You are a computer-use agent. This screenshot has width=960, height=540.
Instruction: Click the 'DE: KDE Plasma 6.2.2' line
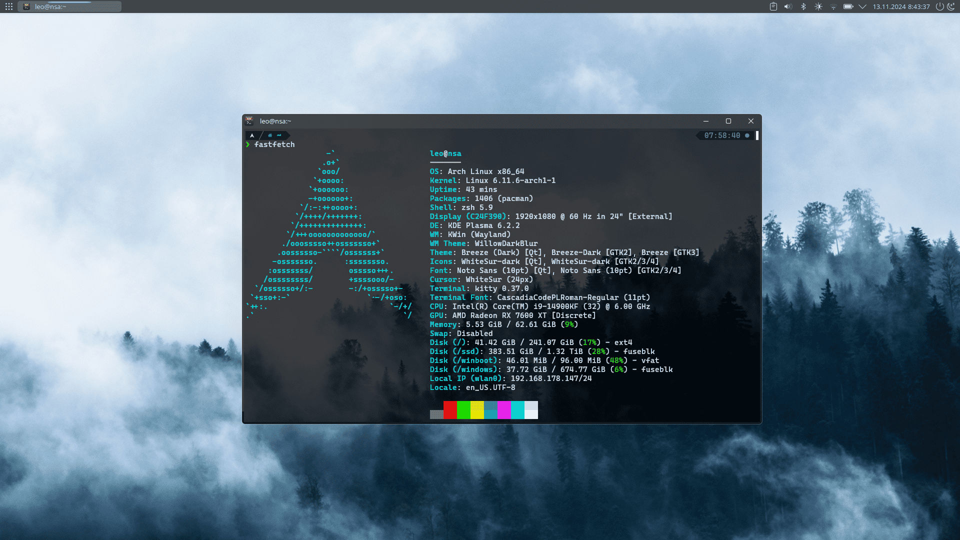pos(474,225)
